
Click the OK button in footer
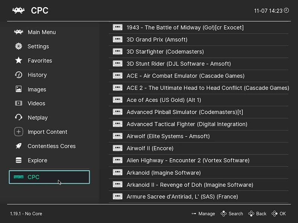[279, 214]
